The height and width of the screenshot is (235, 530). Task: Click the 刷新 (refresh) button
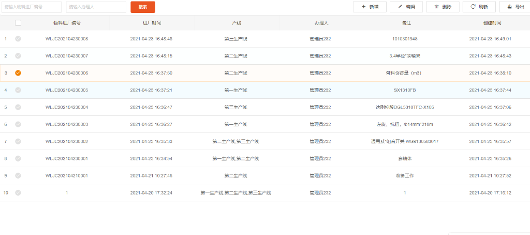(479, 7)
